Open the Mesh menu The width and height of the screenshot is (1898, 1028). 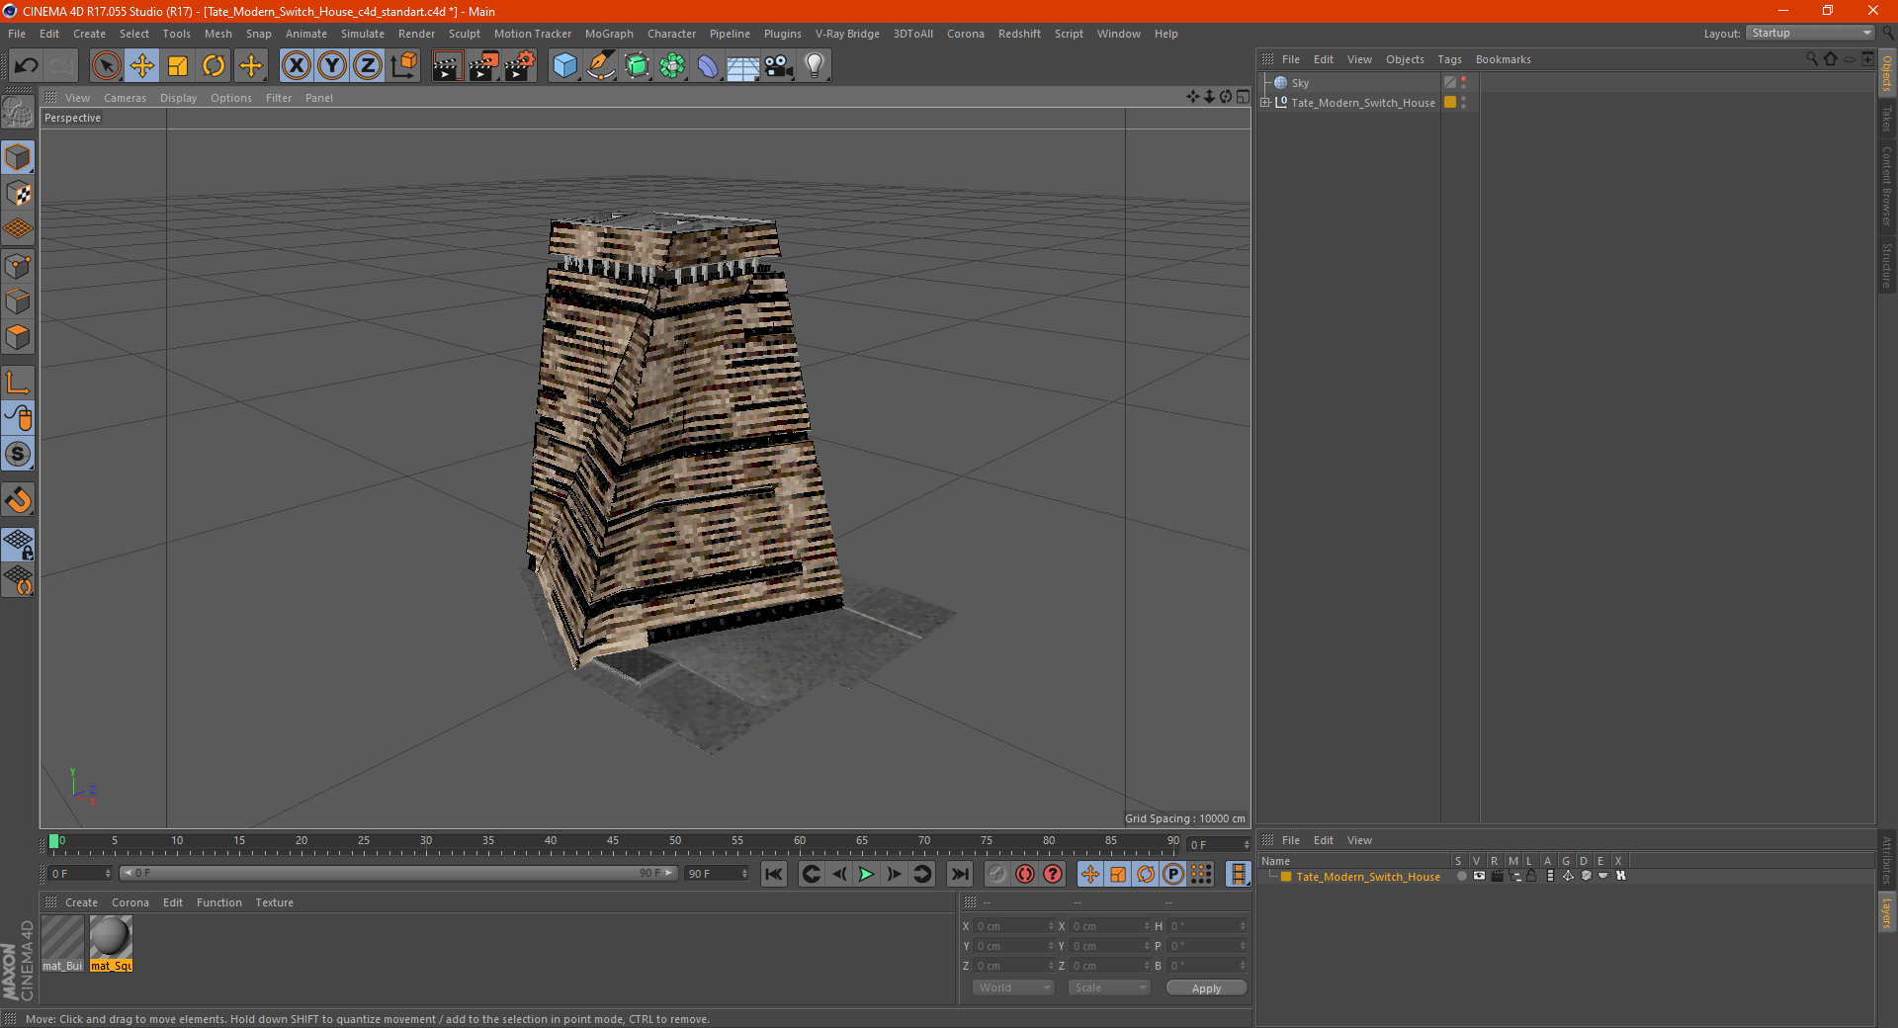217,34
